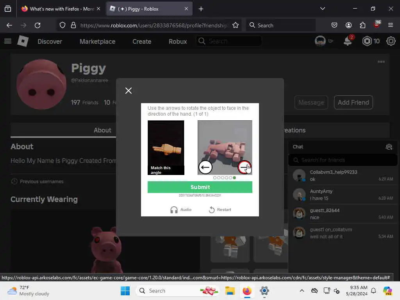Open chat with guest1 on_collabvm
Image resolution: width=400 pixels, height=300 pixels.
[343, 233]
